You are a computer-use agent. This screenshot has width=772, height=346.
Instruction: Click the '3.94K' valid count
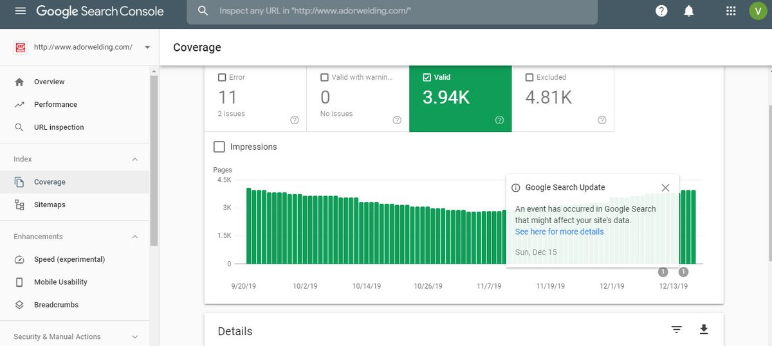(446, 97)
